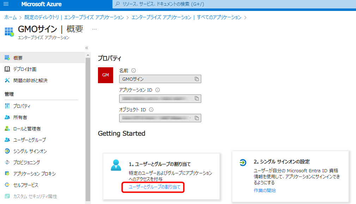The height and width of the screenshot is (204, 356).
Task: Copy the オブジェクト ID value
Action: click(197, 118)
